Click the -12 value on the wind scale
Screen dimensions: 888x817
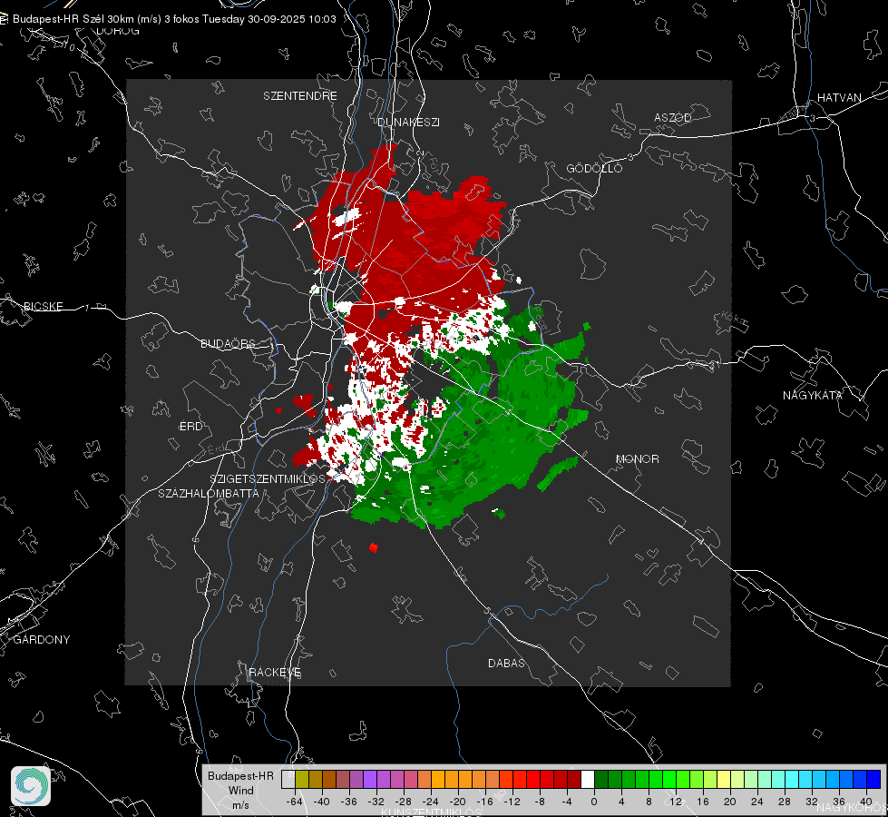click(x=512, y=802)
